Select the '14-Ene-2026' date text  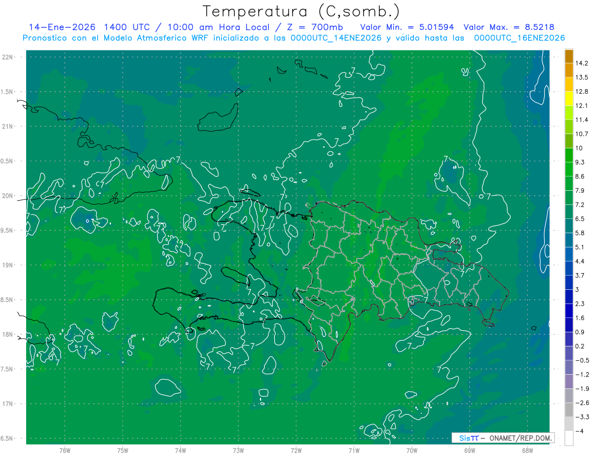coord(62,27)
